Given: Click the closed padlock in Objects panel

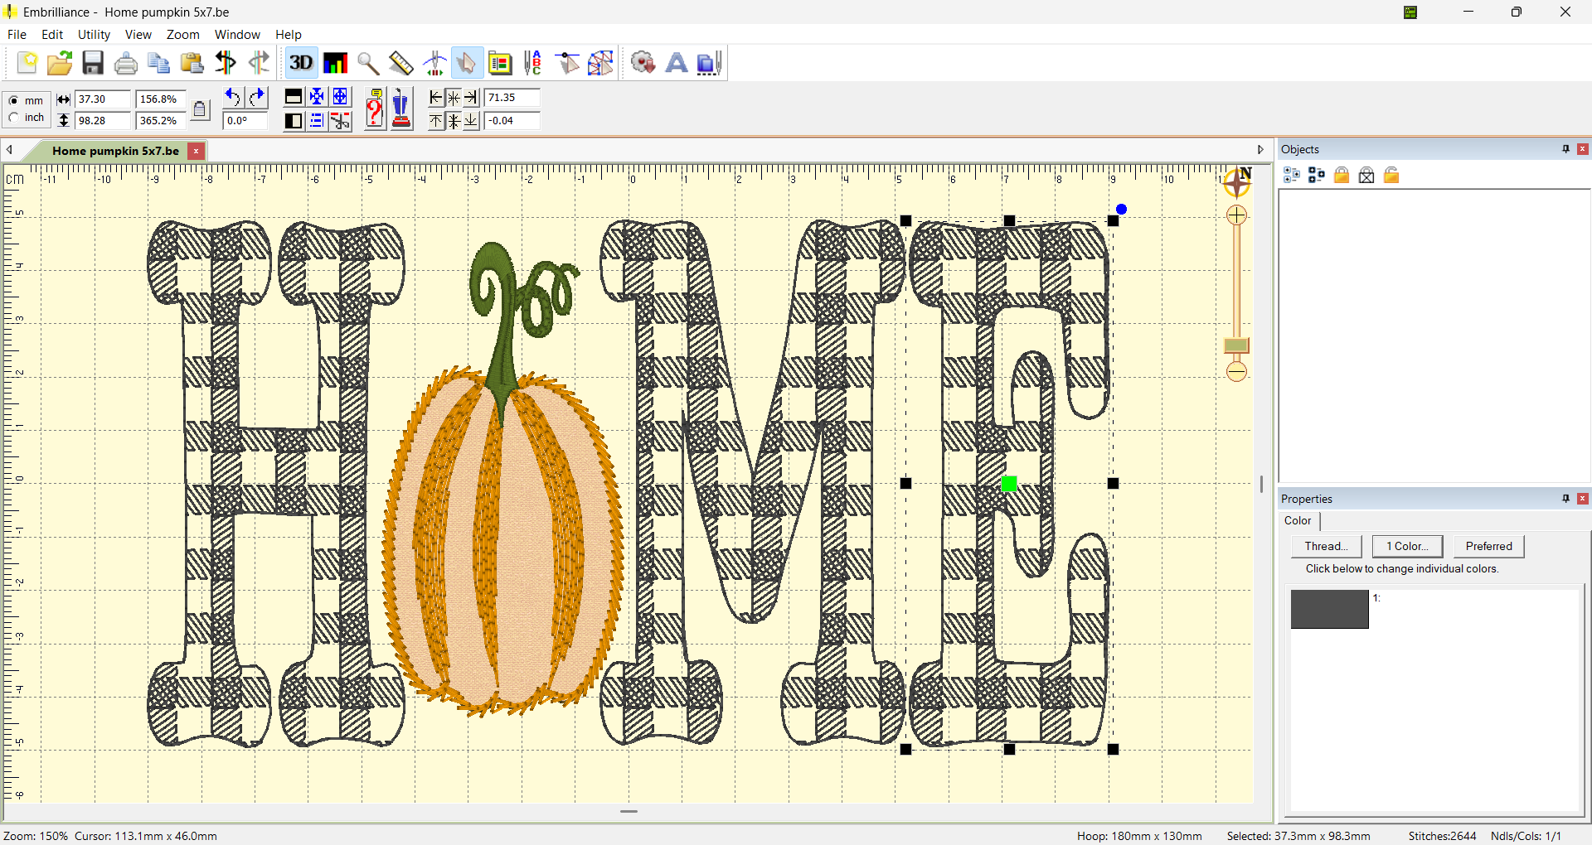Looking at the screenshot, I should [1342, 175].
